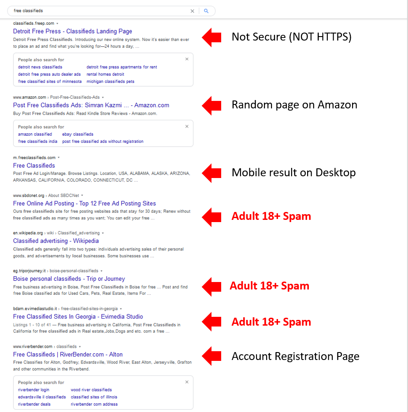Click the 'riverbender deals' suggestion
Viewport: 408px width, 412px height.
pos(34,404)
